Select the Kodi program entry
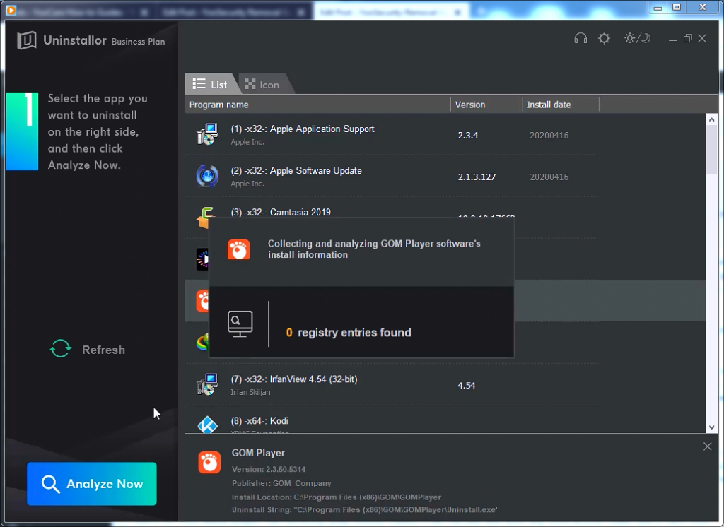This screenshot has width=724, height=527. pyautogui.click(x=259, y=421)
